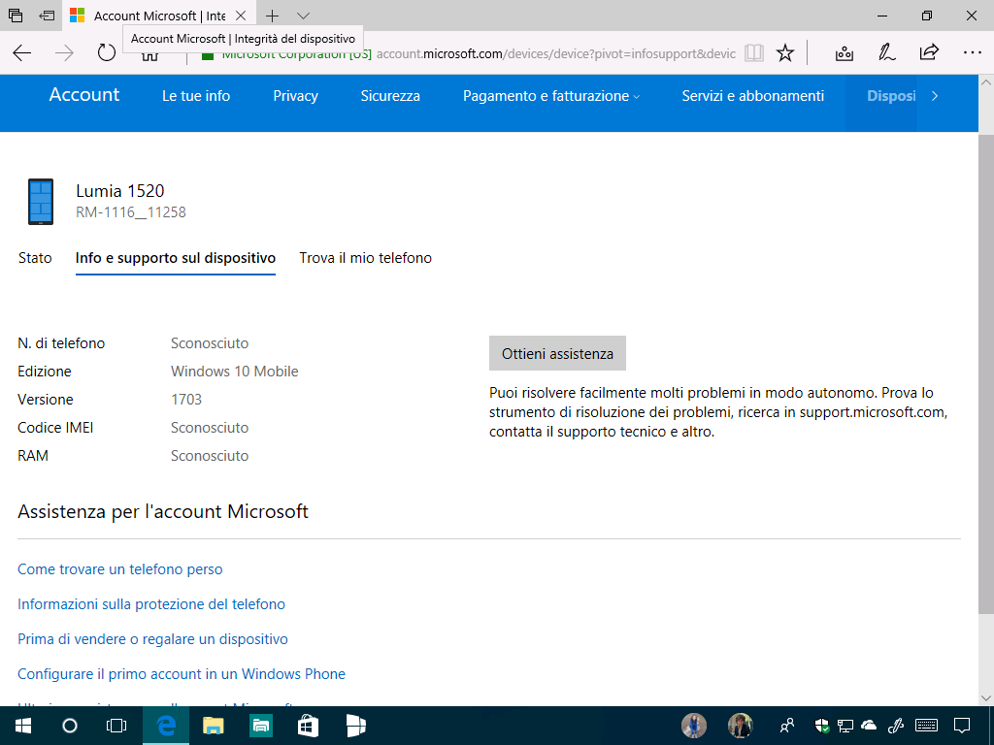Open Microsoft Store from taskbar
The image size is (994, 745).
(308, 726)
